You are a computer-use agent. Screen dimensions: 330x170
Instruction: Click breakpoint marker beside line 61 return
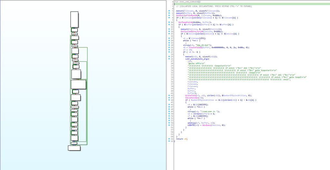point(169,139)
